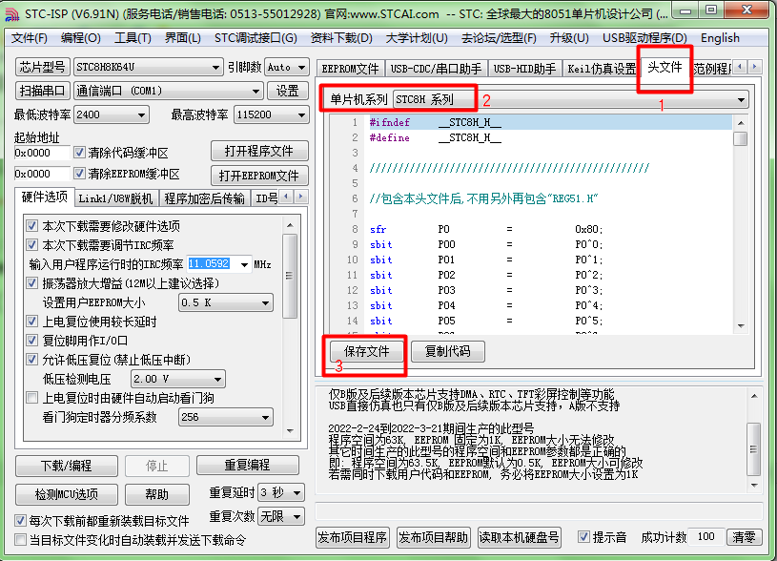The image size is (777, 561).
Task: Select the Link1/U8W脱机 tab
Action: point(115,198)
